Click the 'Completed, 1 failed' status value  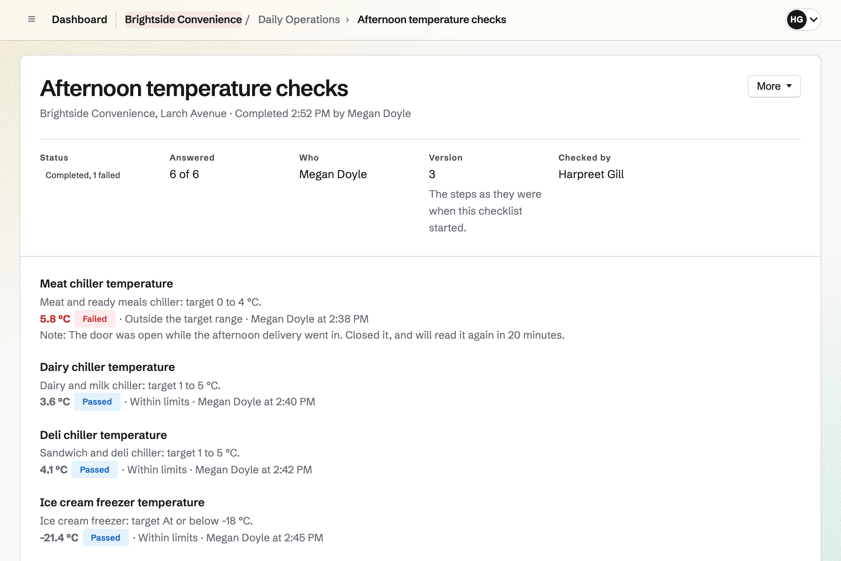point(83,175)
